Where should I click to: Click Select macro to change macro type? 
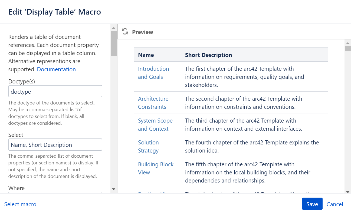20,204
